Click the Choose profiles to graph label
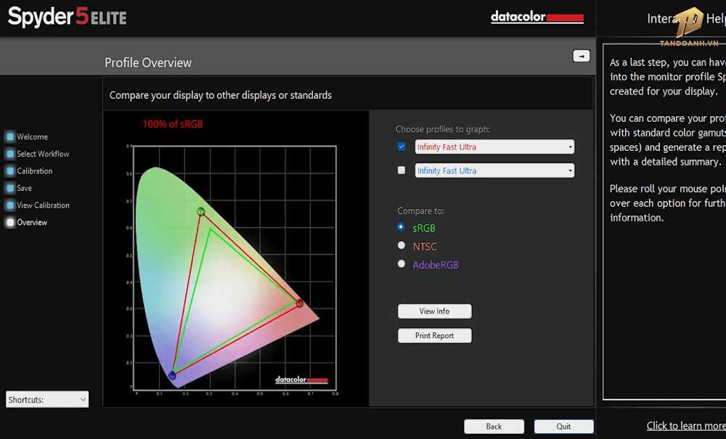 click(x=443, y=130)
